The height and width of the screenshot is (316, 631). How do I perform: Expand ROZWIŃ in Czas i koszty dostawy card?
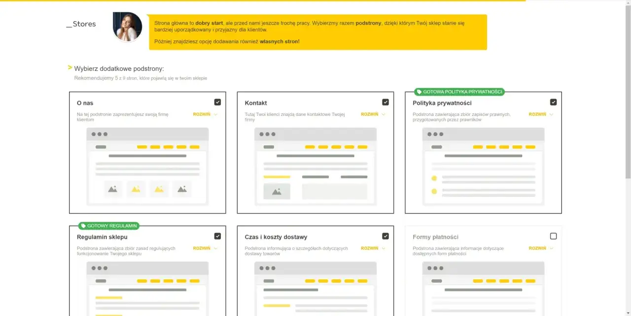click(x=373, y=248)
